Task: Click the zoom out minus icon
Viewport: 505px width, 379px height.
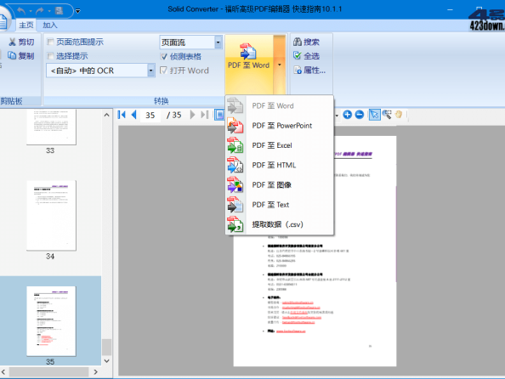Action: (x=360, y=115)
